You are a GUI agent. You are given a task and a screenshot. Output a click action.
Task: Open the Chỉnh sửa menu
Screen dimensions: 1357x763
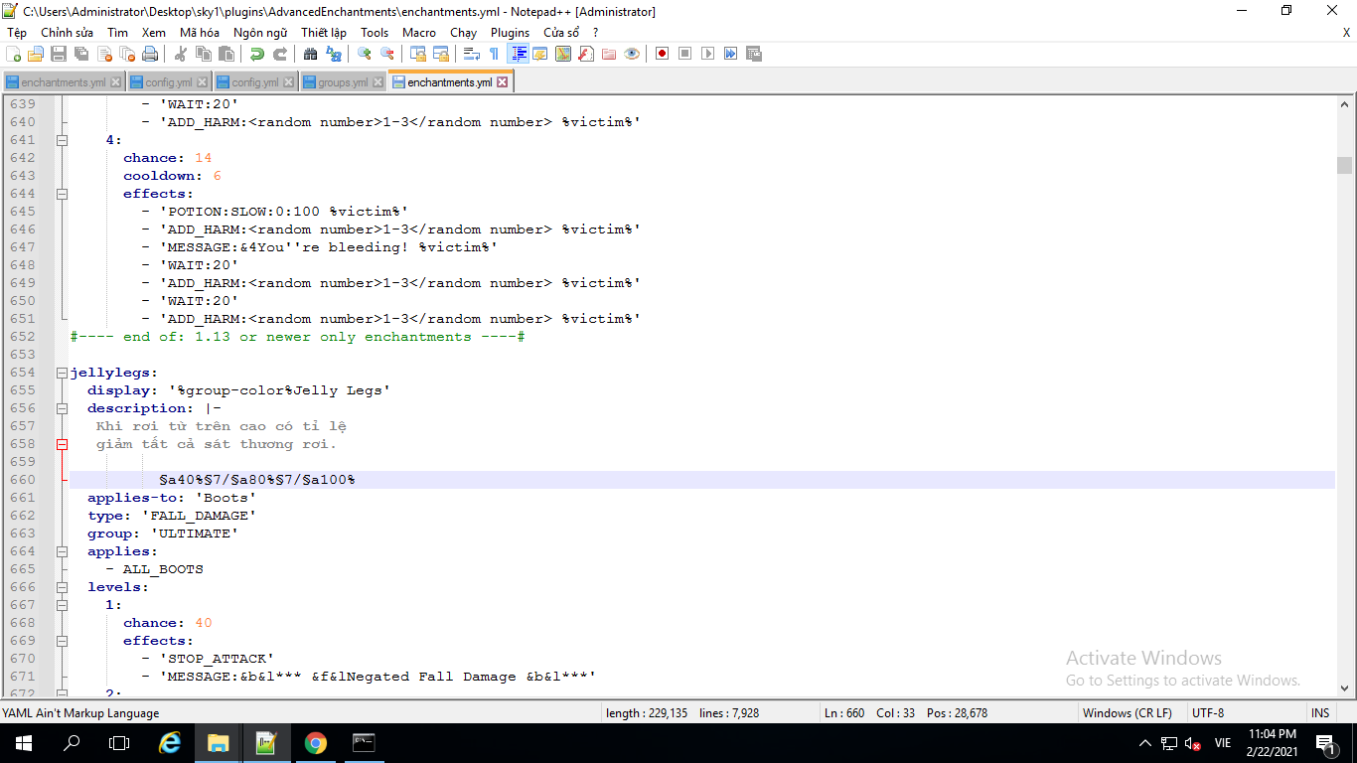click(67, 33)
